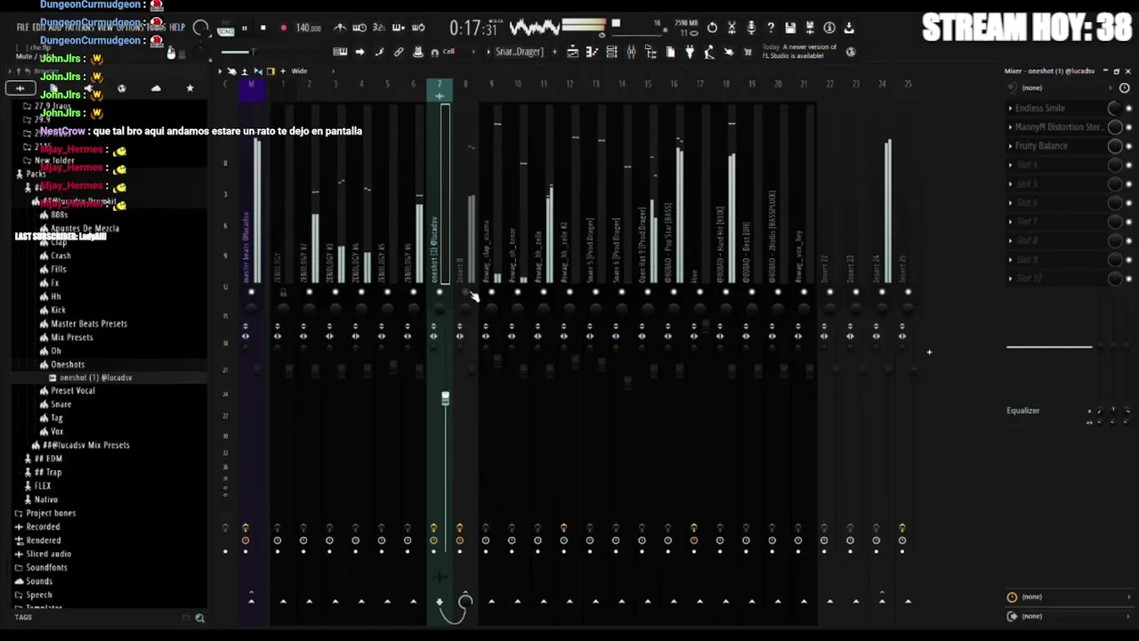
Task: Adjust the selected track 7 volume fader
Action: click(445, 398)
